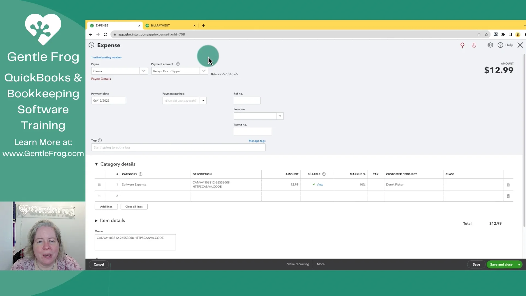Viewport: 526px width, 296px height.
Task: Grab the row 1 drag handle
Action: [x=99, y=185]
